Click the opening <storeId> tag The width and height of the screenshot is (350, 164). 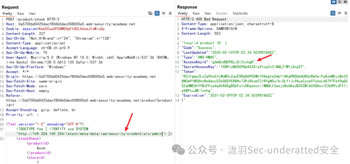pyautogui.click(x=36, y=158)
